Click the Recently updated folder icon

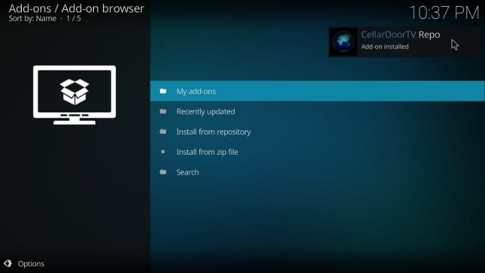163,111
